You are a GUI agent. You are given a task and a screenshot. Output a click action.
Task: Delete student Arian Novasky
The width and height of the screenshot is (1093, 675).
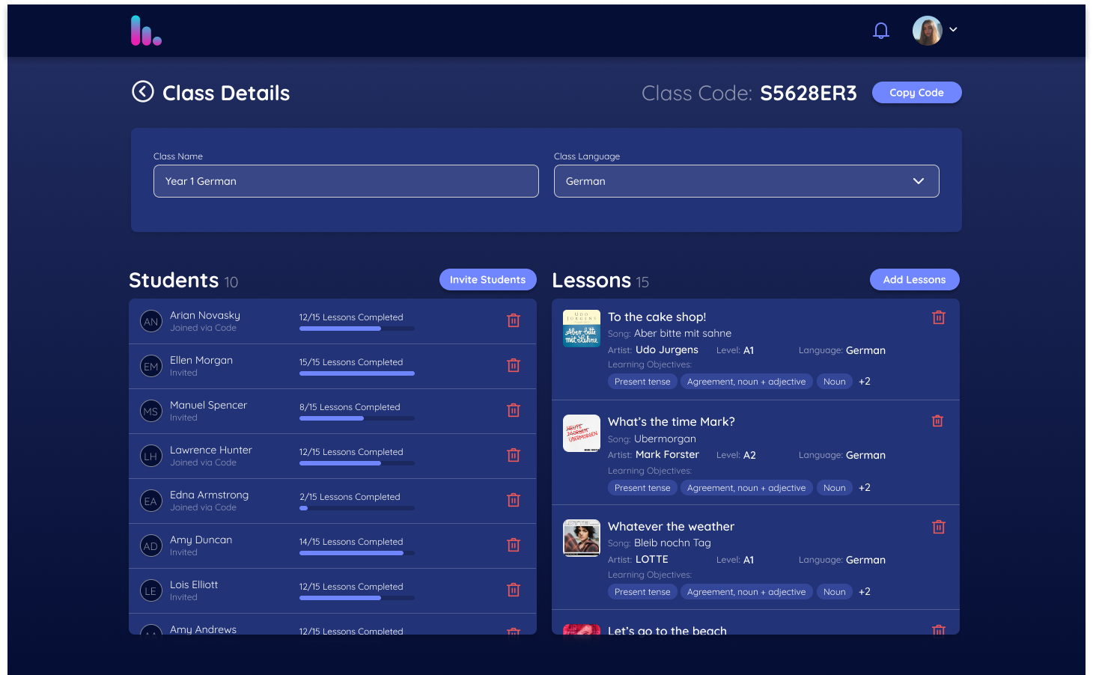click(514, 320)
